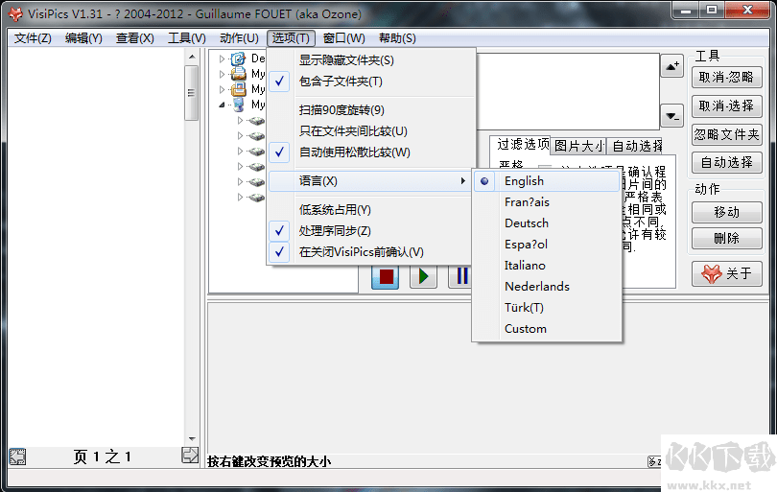
Task: Click 取消-忽略 button
Action: click(x=726, y=78)
